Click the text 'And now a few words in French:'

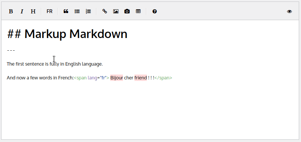(x=40, y=78)
